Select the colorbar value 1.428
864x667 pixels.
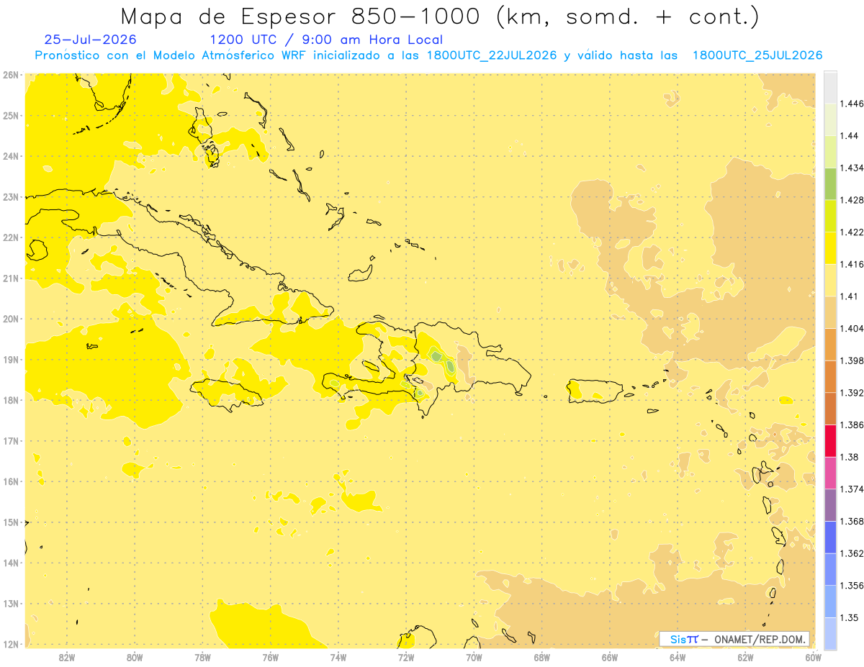852,200
